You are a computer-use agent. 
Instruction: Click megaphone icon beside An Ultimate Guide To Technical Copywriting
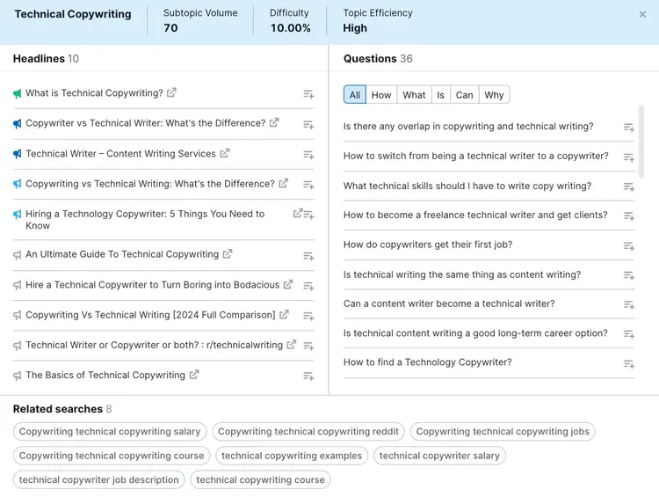[17, 255]
